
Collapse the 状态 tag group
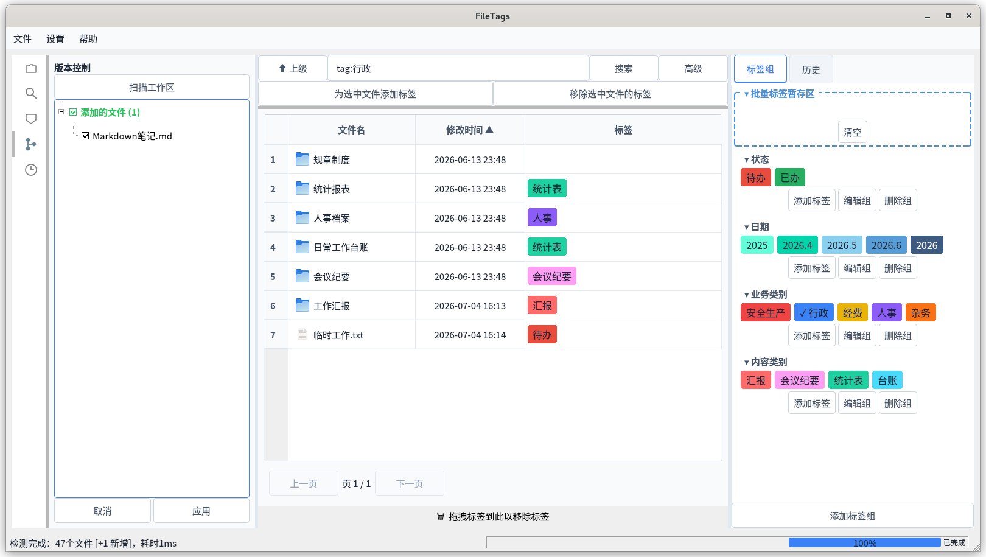tap(747, 159)
